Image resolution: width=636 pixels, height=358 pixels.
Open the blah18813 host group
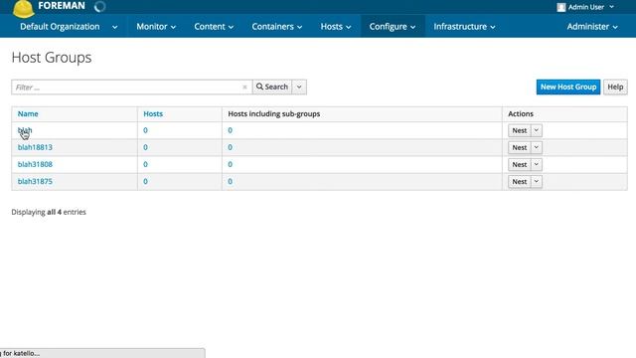(x=35, y=147)
